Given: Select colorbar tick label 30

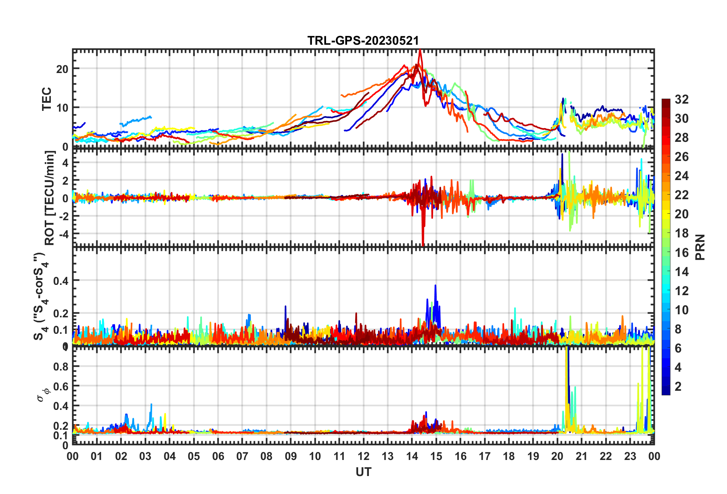Looking at the screenshot, I should 682,119.
